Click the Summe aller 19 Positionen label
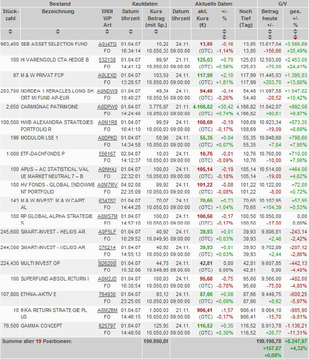The height and width of the screenshot is (359, 309). [37, 341]
